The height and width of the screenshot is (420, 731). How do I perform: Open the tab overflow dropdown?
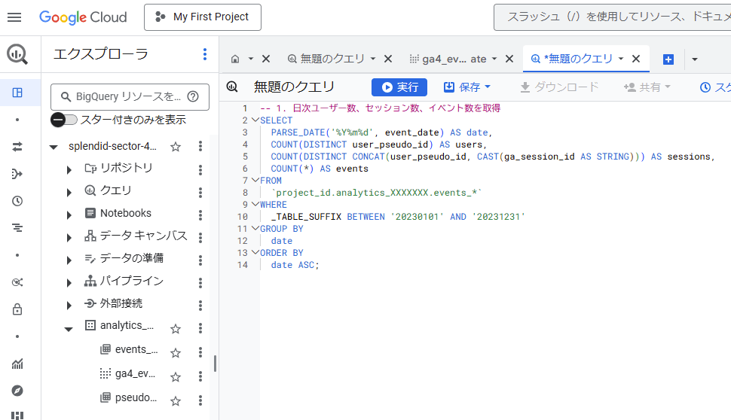click(x=695, y=59)
